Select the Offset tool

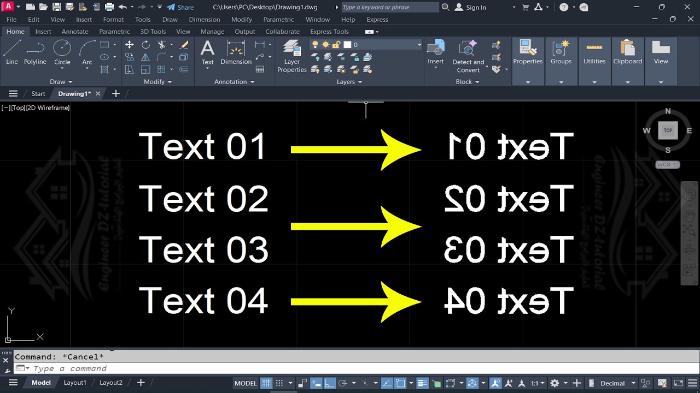[184, 69]
